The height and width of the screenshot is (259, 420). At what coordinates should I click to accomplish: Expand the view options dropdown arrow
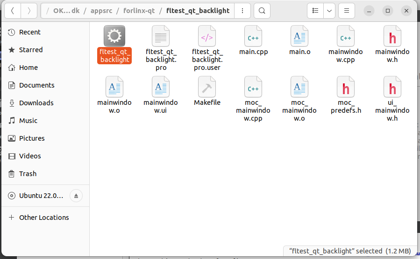click(329, 10)
